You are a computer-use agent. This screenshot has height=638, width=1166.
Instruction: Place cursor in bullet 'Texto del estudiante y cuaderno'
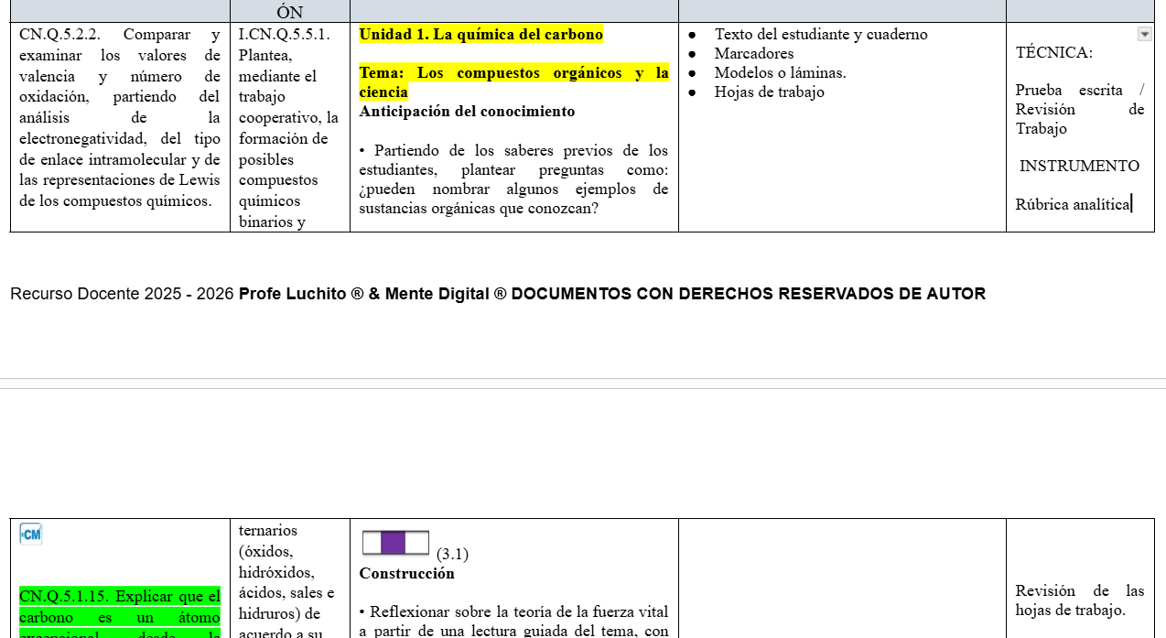click(821, 35)
